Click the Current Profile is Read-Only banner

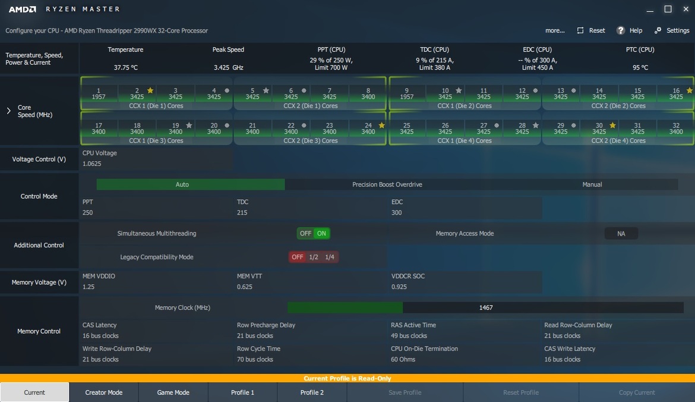point(347,378)
